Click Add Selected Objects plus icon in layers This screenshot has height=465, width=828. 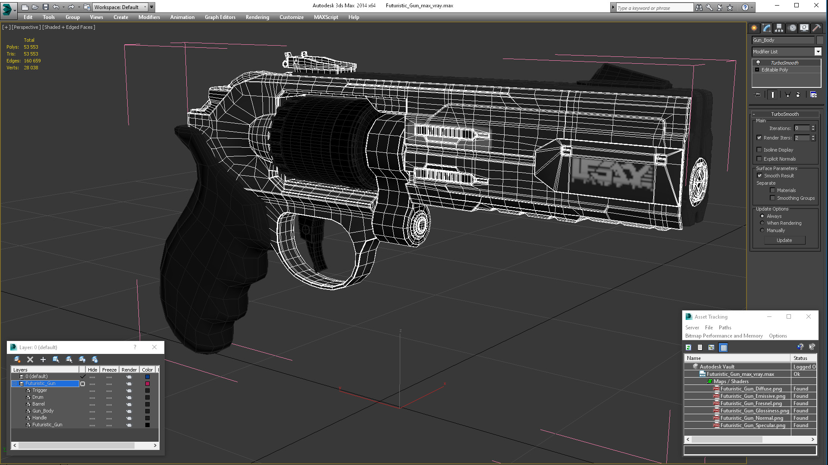point(43,359)
